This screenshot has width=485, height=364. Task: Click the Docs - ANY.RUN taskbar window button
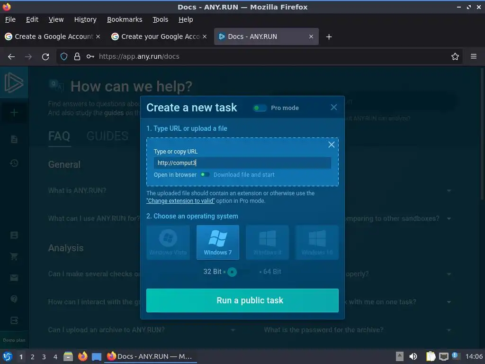151,356
